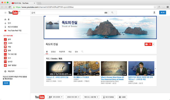Select the 홈 channel tab
The image size is (170, 100).
point(47,52)
